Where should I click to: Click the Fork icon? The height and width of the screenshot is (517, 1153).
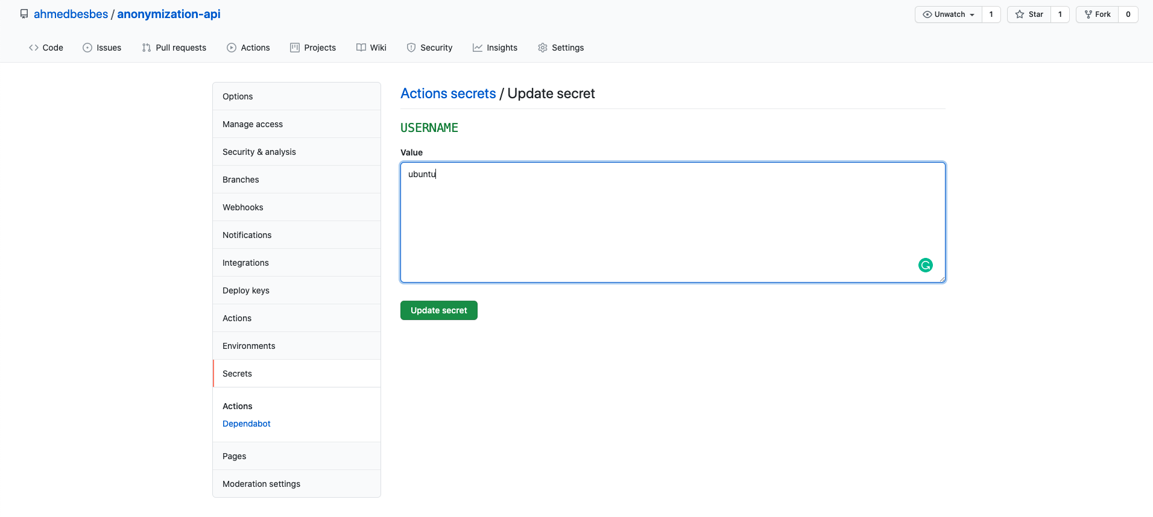click(x=1088, y=14)
